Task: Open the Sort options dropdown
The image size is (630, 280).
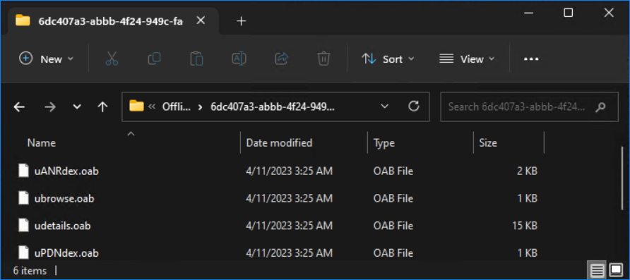Action: click(x=388, y=59)
